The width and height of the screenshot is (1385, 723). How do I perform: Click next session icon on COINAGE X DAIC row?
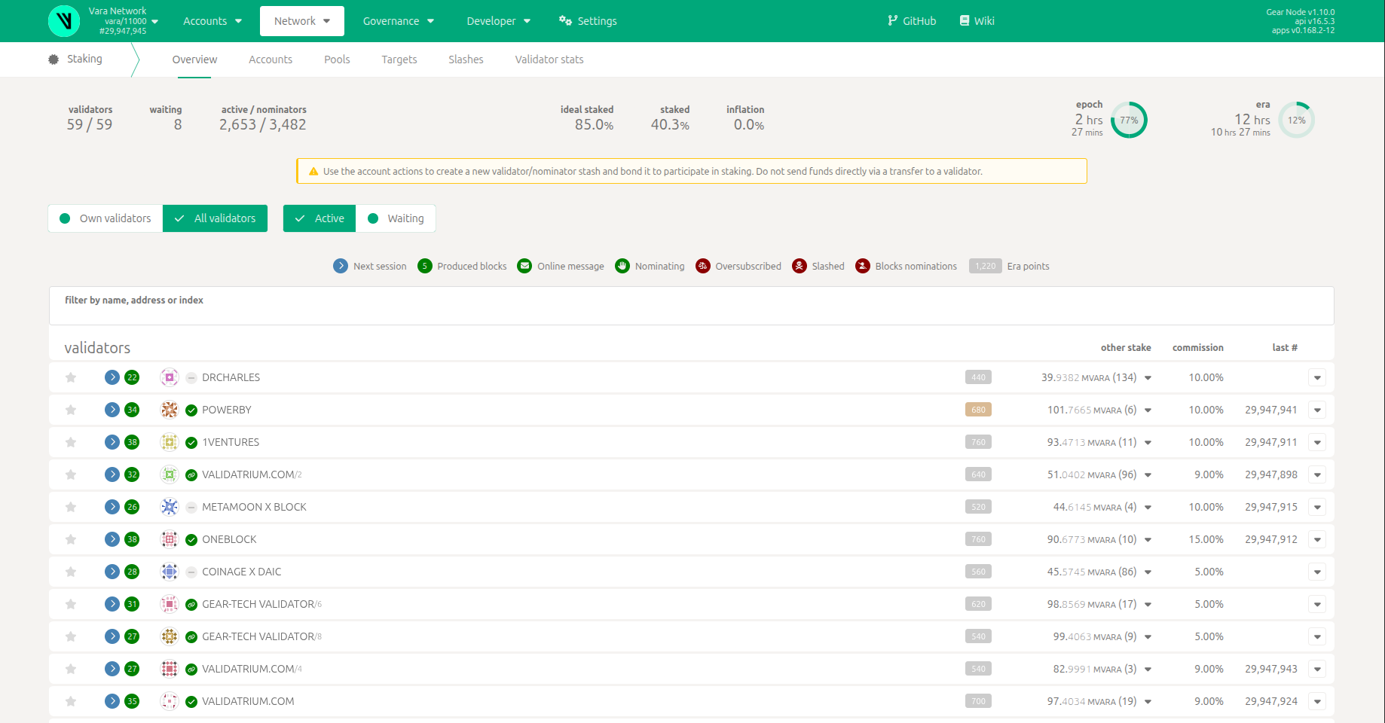(112, 572)
